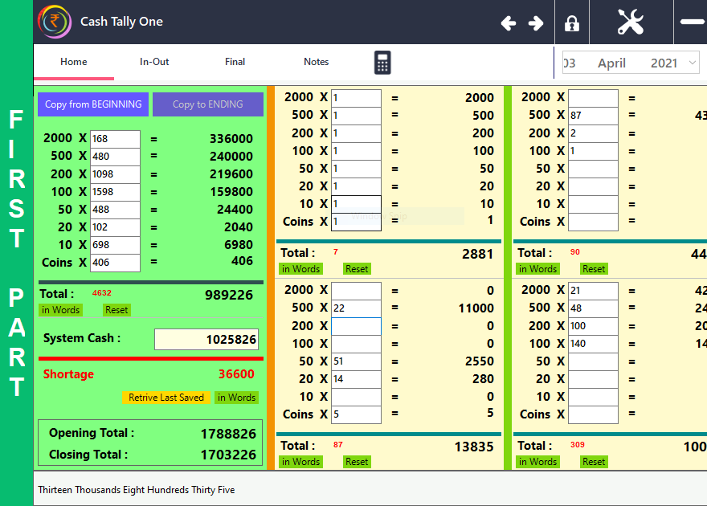Click the 100 count field showing 1598
Viewport: 707px width, 506px height.
[x=115, y=191]
